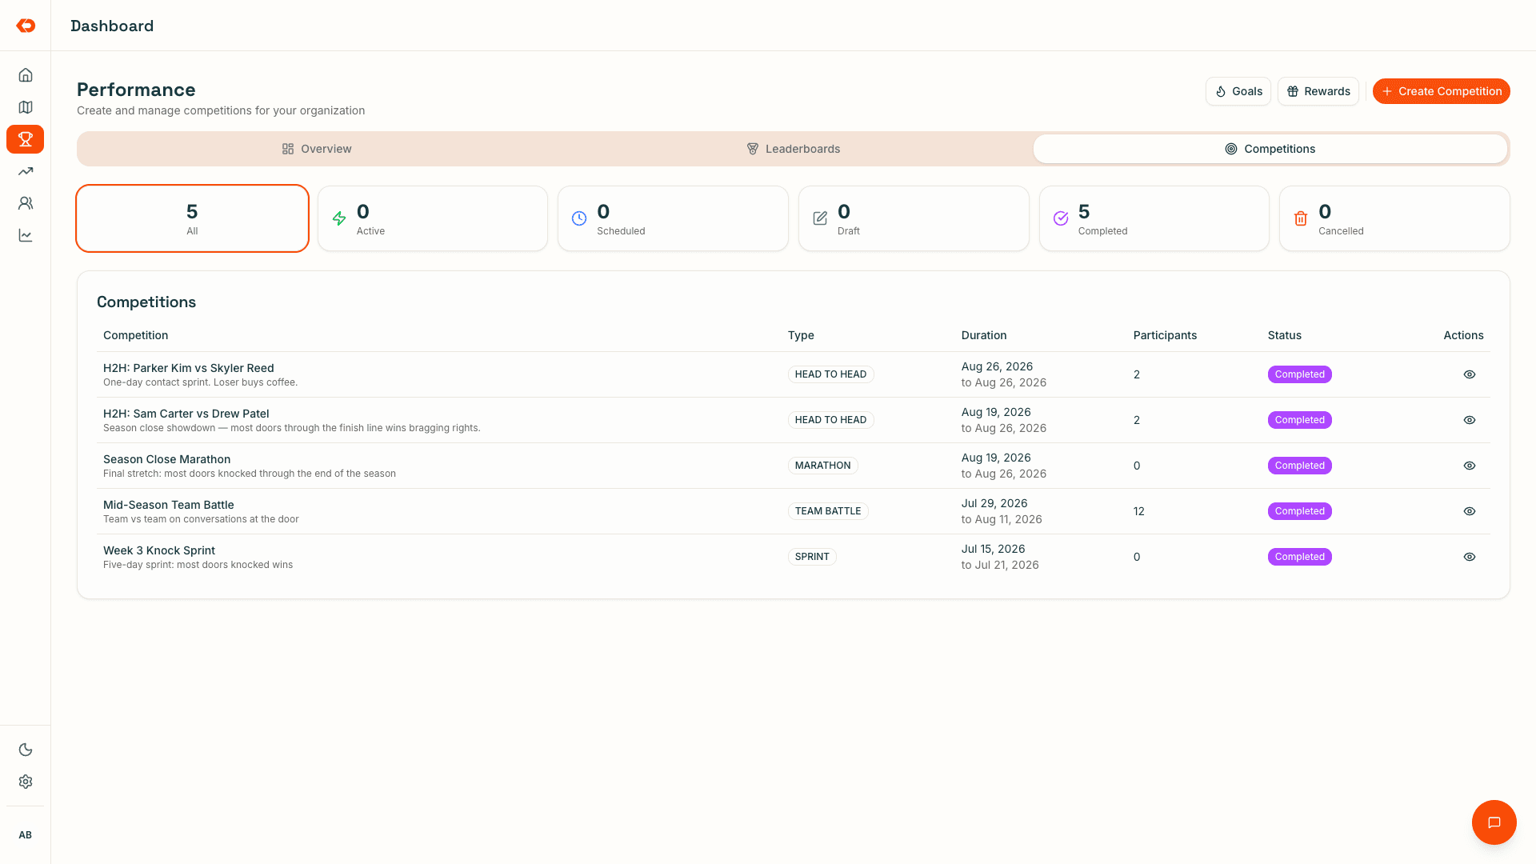Open the Home icon in sidebar
The image size is (1536, 864).
[26, 75]
